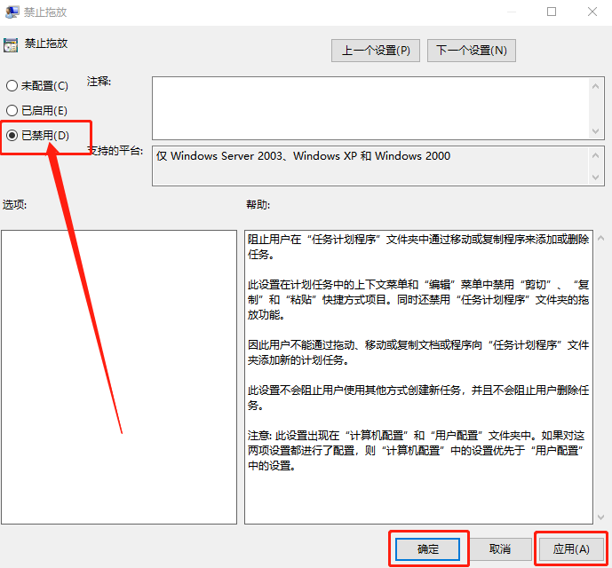Jump to 下一个设置(N)

click(x=471, y=51)
